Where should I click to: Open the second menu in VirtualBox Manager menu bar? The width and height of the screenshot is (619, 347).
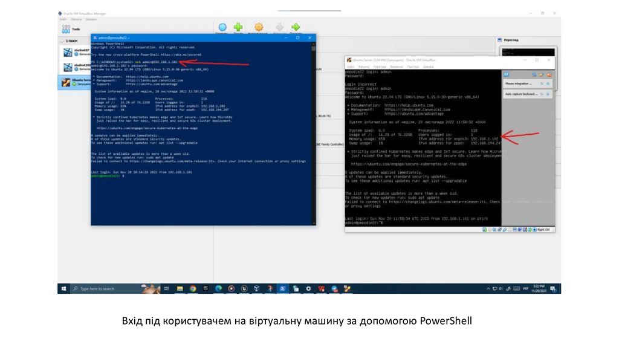coord(76,19)
